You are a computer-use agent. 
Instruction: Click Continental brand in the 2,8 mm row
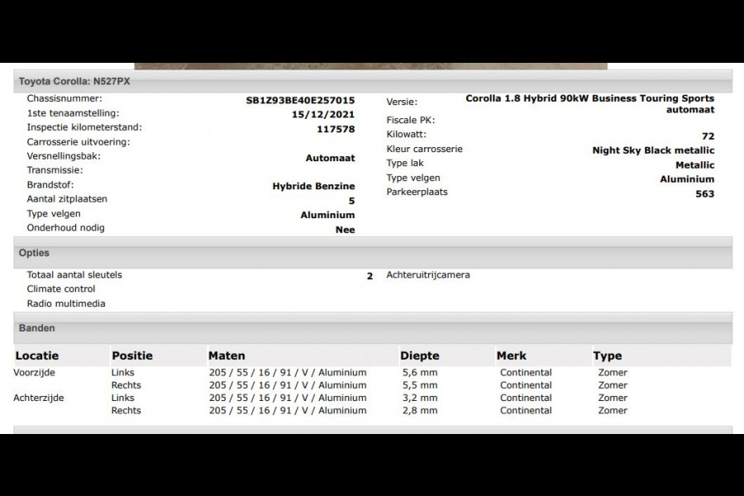[526, 411]
